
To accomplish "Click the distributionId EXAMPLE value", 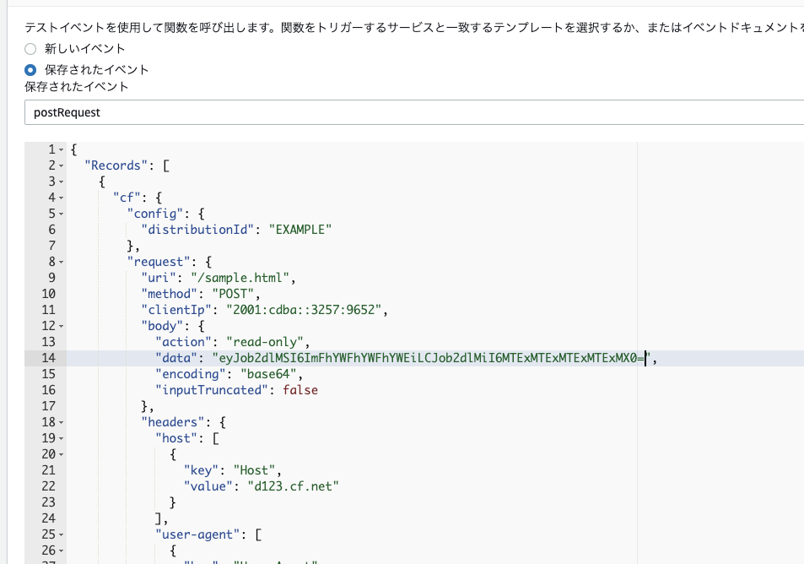I will [x=299, y=229].
